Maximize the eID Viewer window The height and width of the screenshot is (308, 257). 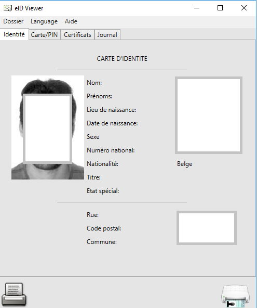pyautogui.click(x=220, y=8)
